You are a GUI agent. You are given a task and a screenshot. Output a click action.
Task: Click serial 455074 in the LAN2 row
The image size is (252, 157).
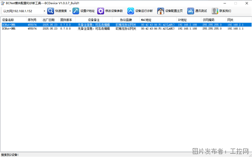32,29
